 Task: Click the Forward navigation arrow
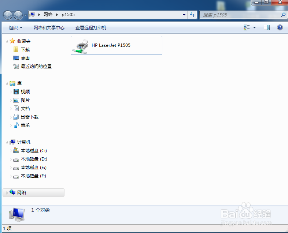point(18,15)
